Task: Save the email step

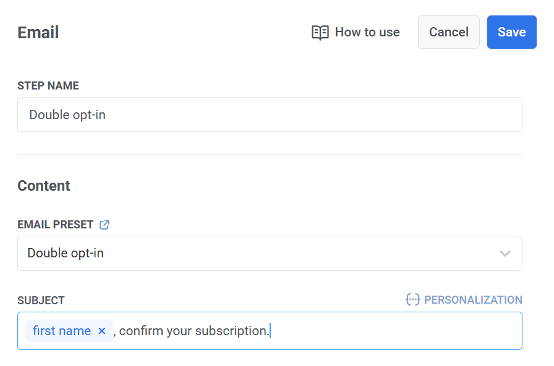Action: [x=511, y=32]
